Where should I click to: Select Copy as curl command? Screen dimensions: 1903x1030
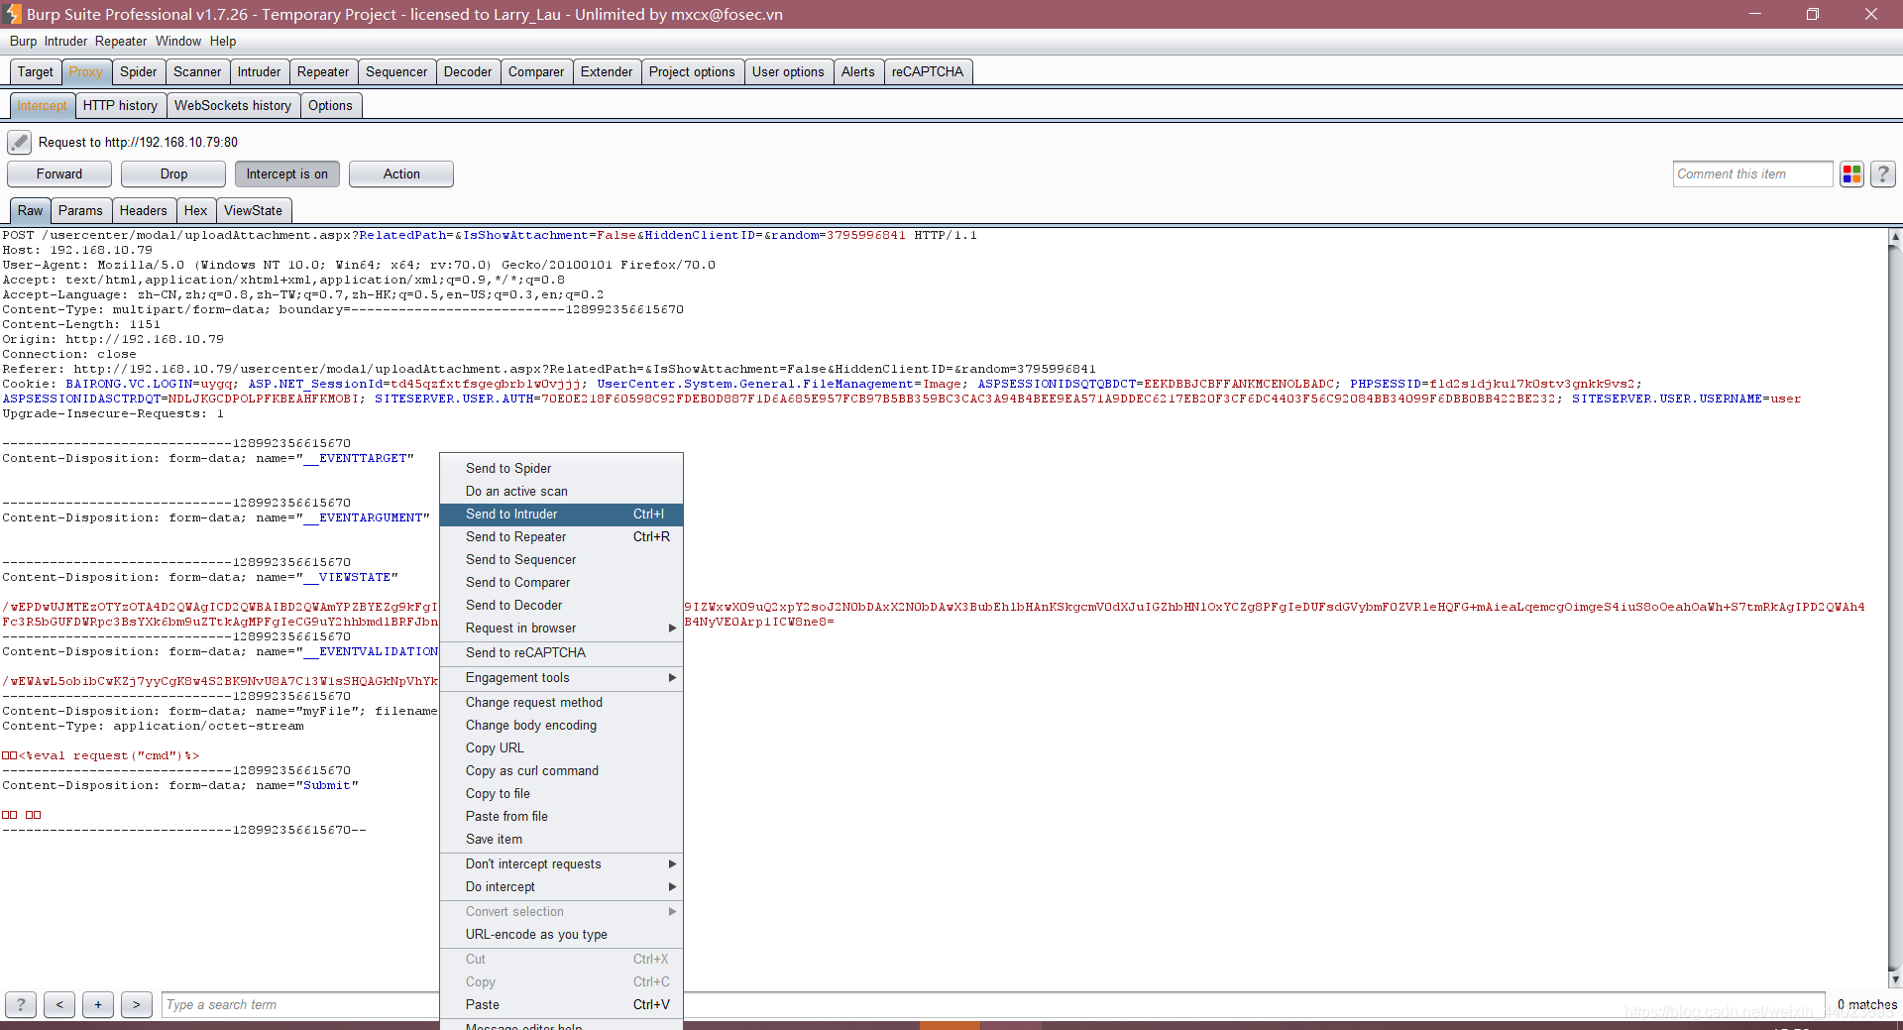pos(561,771)
